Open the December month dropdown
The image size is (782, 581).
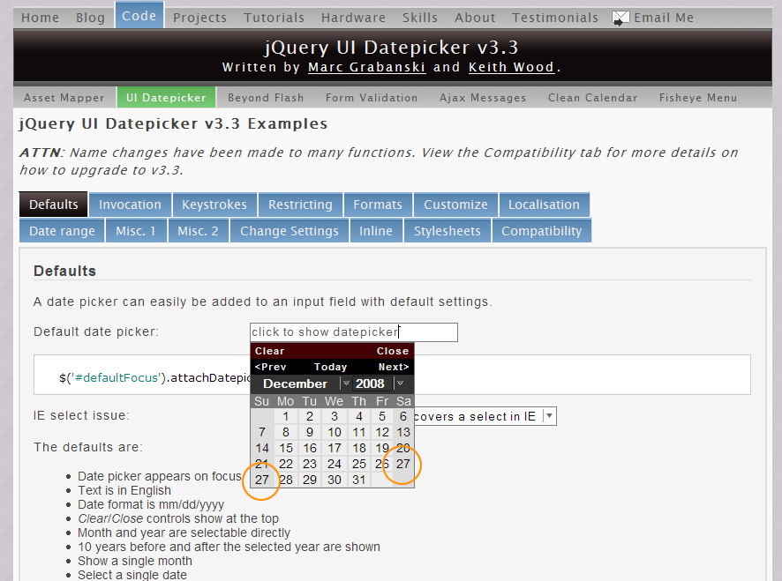[345, 384]
